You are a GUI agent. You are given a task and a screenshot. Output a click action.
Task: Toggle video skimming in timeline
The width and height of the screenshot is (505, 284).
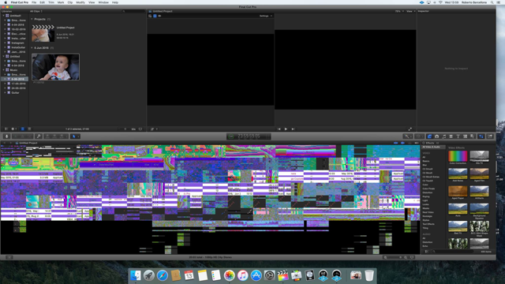pyautogui.click(x=395, y=143)
